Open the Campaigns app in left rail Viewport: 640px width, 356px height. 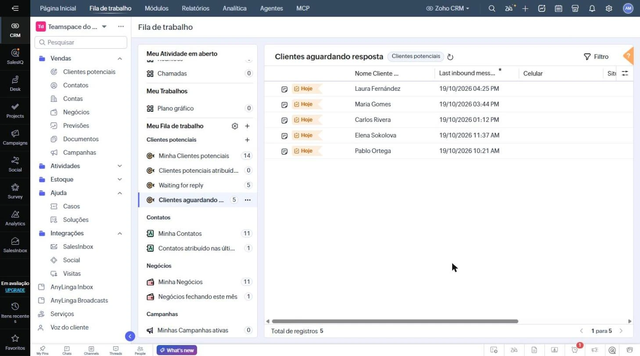click(15, 137)
